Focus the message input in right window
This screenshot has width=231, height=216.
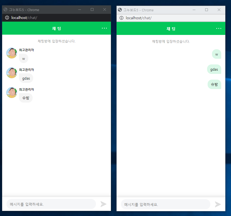point(166,204)
